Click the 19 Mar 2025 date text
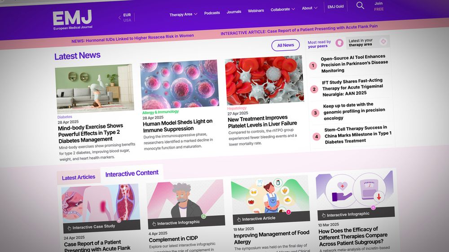The width and height of the screenshot is (449, 252). [244, 229]
